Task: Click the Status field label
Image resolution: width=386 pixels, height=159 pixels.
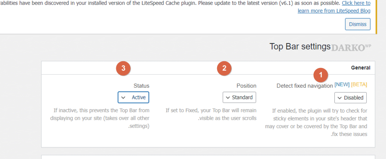Action: [x=141, y=86]
